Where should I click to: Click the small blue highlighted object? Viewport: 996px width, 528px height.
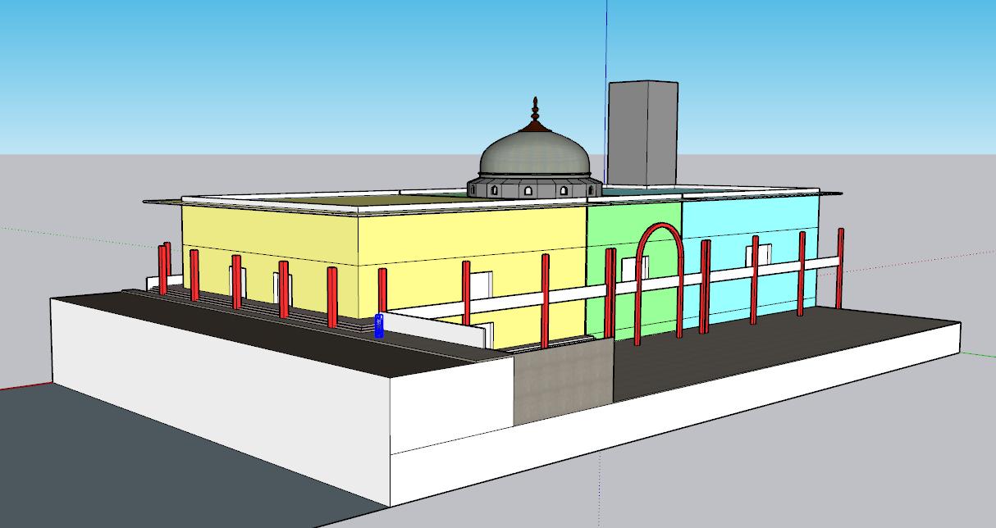(x=379, y=325)
